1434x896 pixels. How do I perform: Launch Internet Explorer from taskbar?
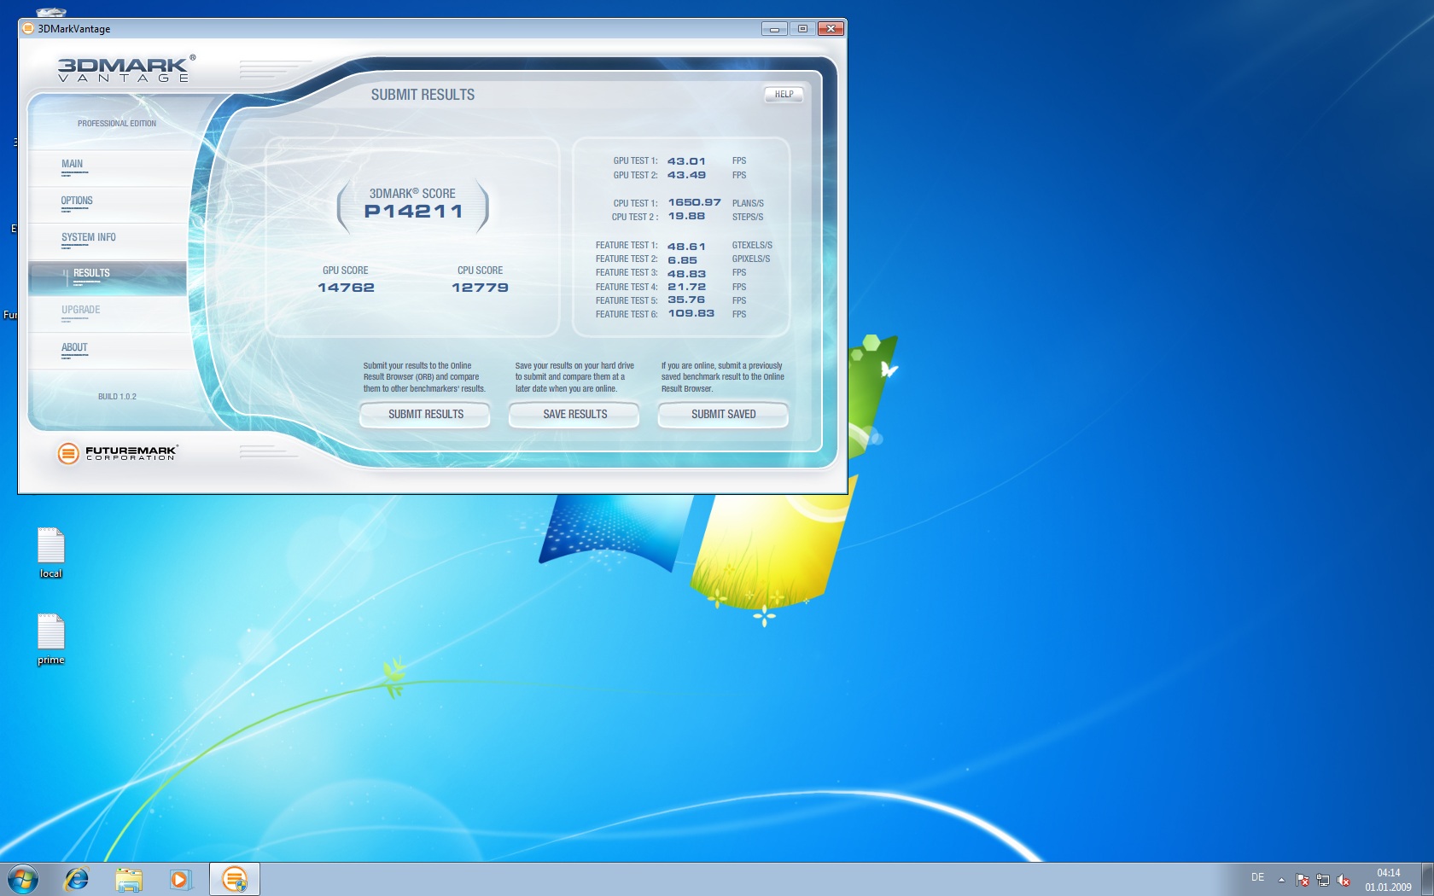point(77,879)
